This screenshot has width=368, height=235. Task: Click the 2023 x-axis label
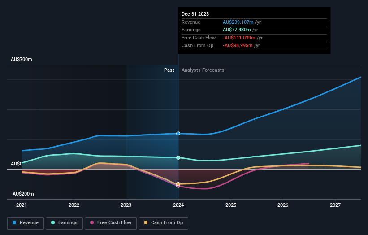[126, 205]
